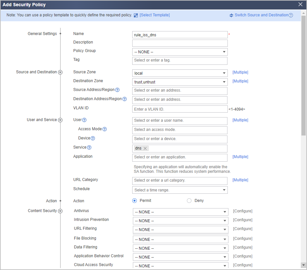Click the help icon next to Service
This screenshot has width=307, height=270.
click(x=89, y=147)
